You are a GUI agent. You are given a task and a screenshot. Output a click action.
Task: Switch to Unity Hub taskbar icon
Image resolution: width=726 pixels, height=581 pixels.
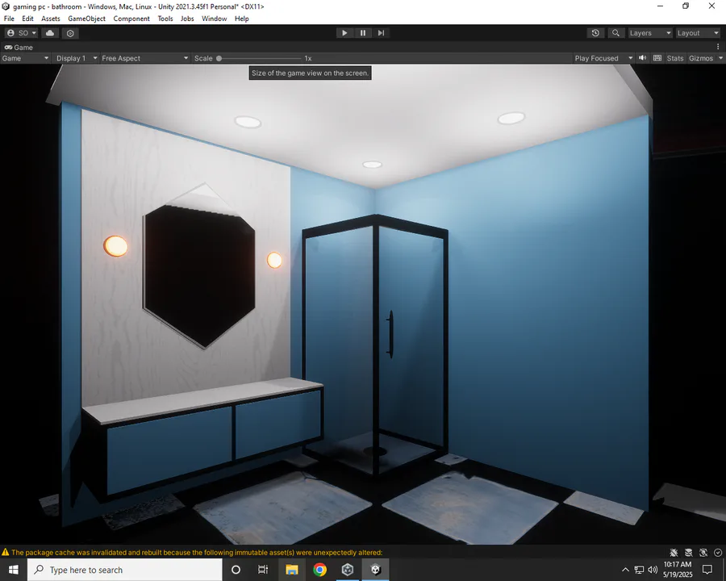(347, 570)
